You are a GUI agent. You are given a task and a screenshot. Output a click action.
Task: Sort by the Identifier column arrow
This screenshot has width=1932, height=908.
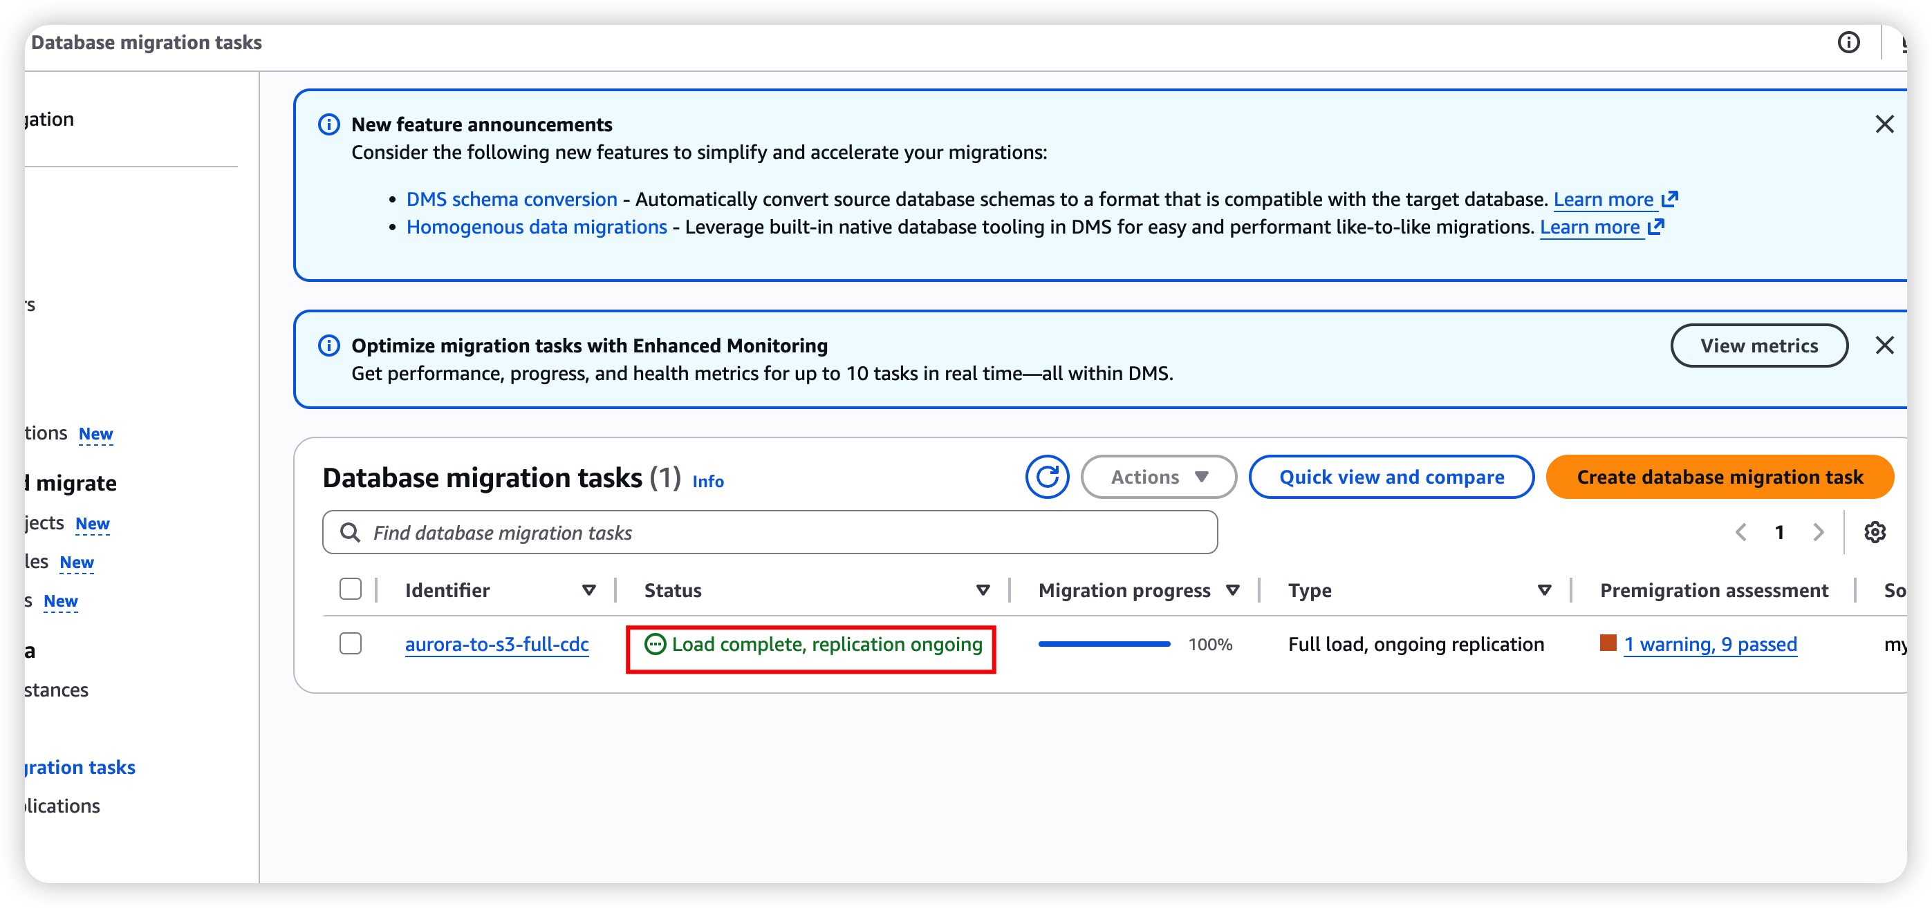coord(588,591)
